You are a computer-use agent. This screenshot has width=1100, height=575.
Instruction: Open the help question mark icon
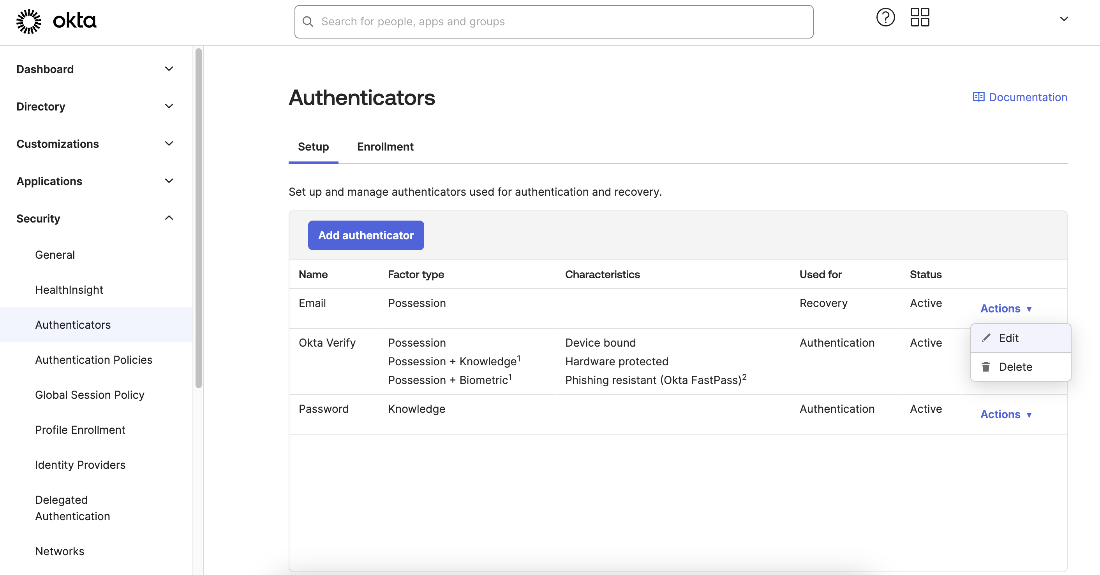[x=885, y=18]
